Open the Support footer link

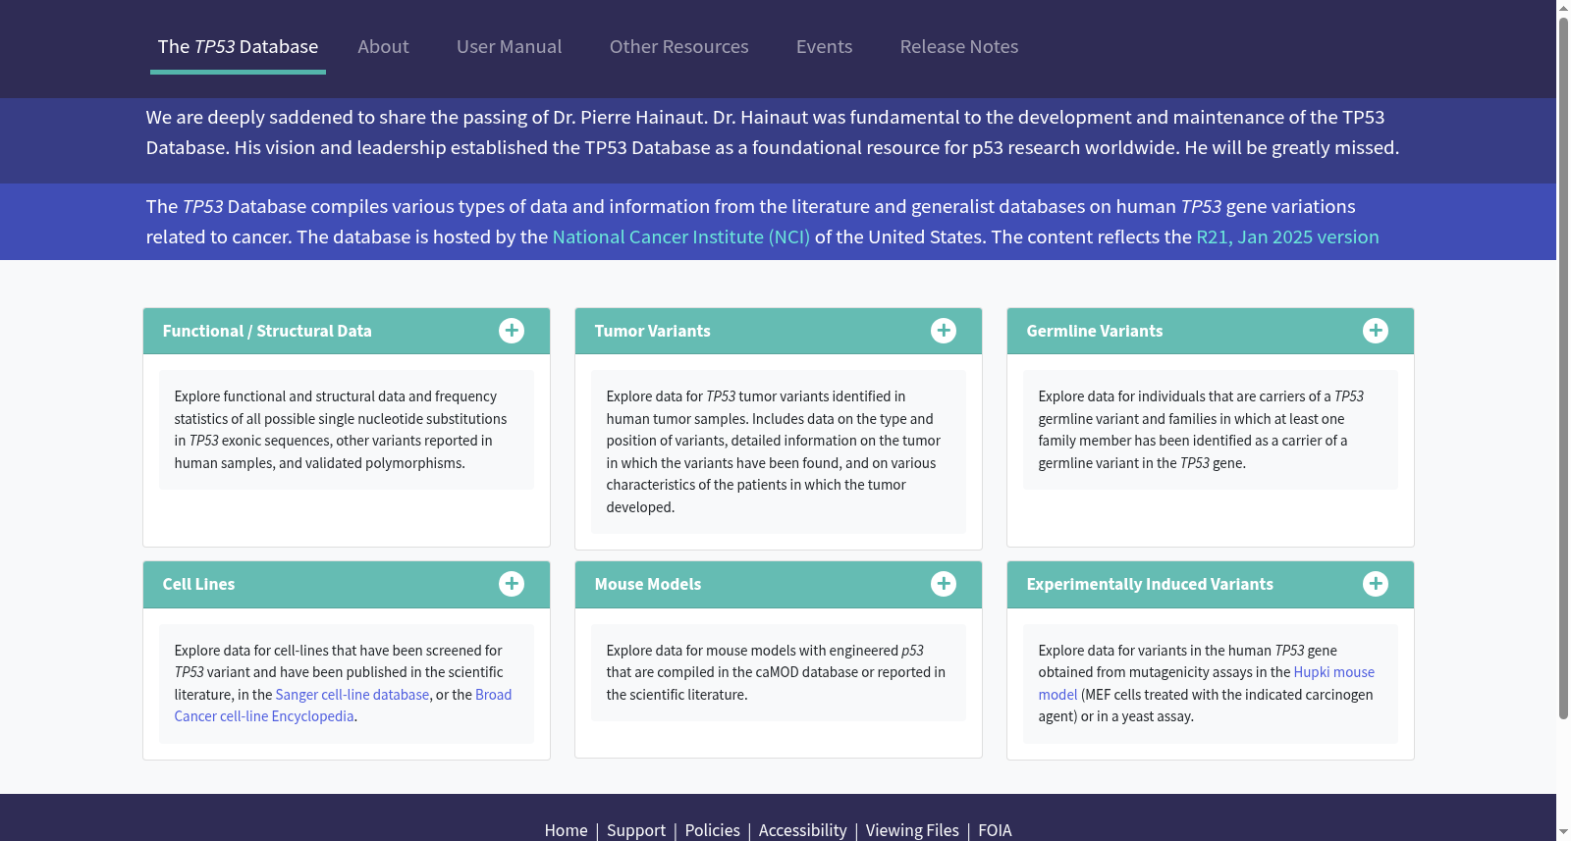coord(636,830)
